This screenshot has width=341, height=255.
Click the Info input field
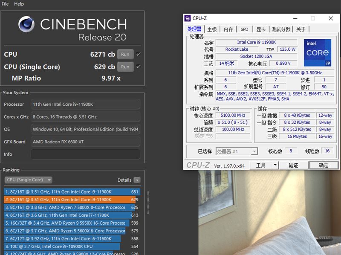[85, 154]
